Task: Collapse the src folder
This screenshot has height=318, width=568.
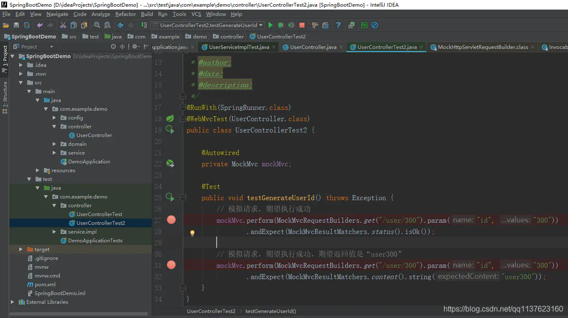Action: click(21, 83)
